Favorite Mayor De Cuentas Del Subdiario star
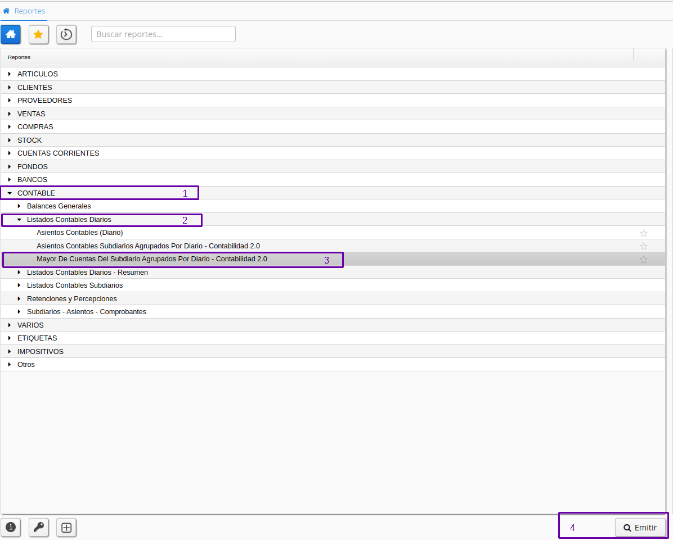 click(643, 259)
